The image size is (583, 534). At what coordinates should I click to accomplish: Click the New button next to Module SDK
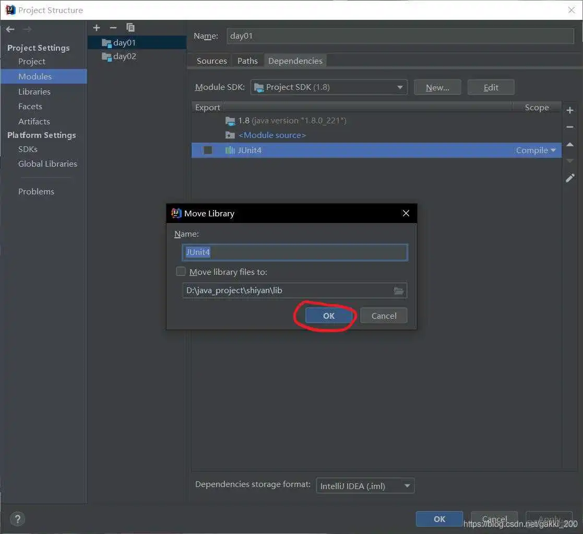click(437, 87)
